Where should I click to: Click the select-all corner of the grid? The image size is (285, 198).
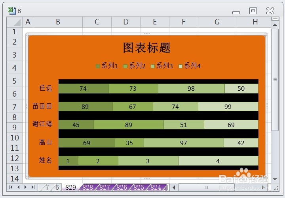15,22
